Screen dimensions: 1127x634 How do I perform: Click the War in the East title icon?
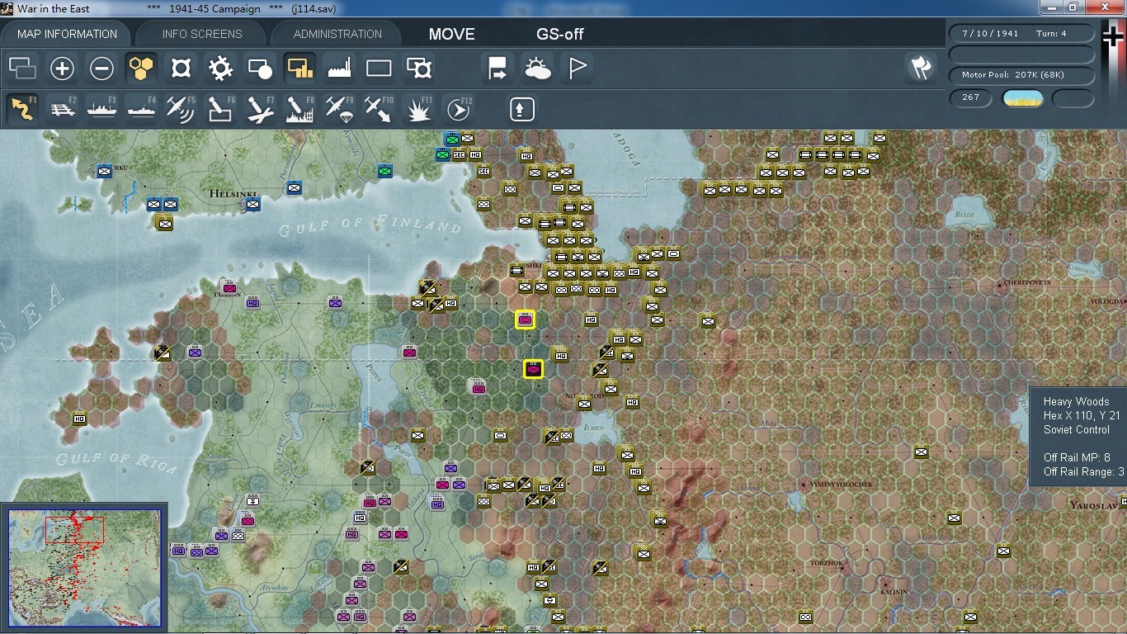tap(7, 7)
